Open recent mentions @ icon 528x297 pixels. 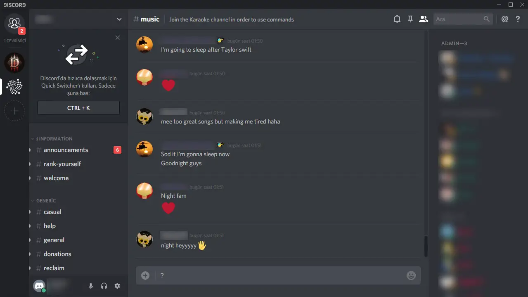[504, 19]
